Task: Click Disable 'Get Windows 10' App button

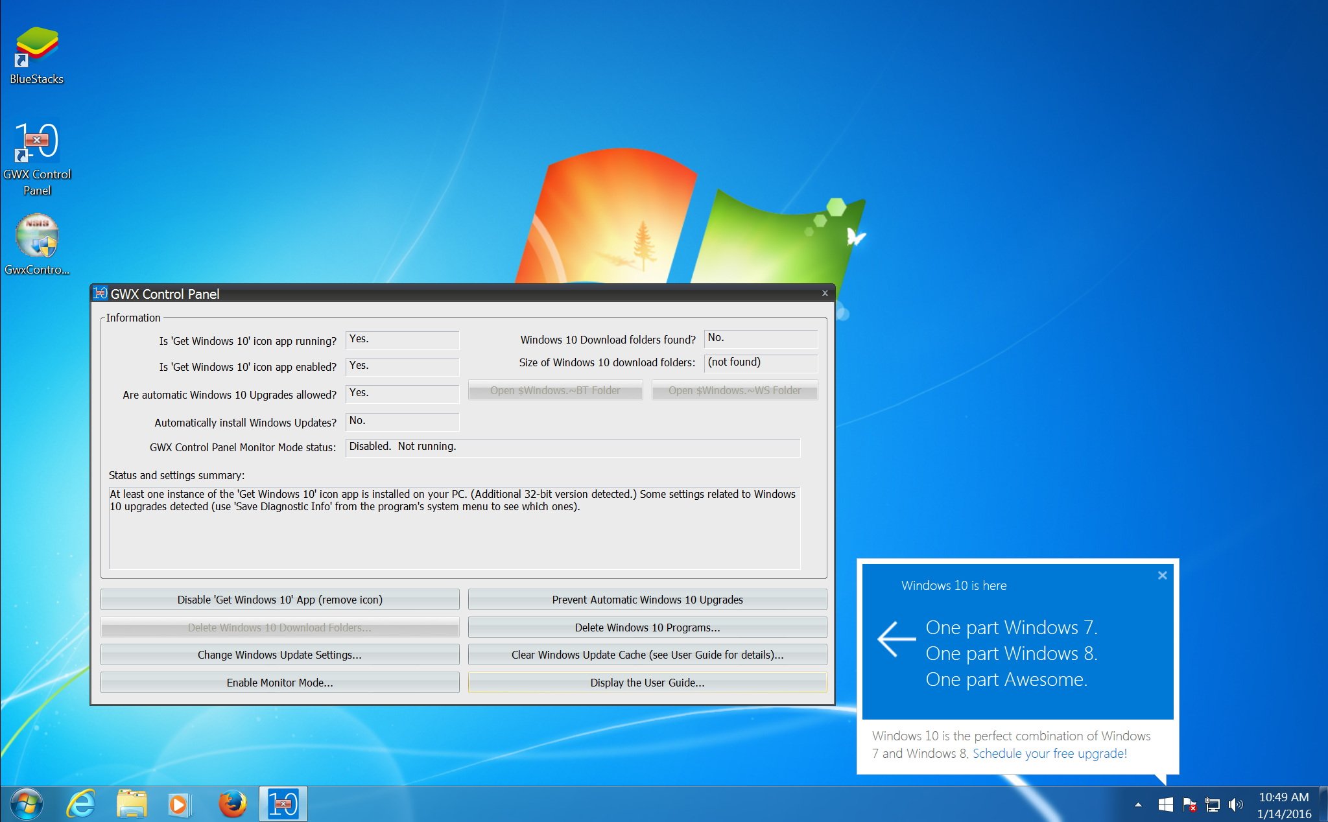Action: pyautogui.click(x=279, y=599)
